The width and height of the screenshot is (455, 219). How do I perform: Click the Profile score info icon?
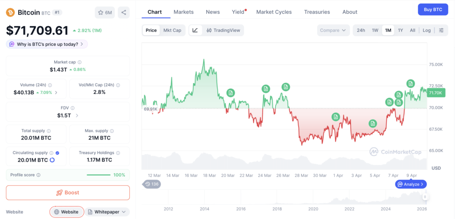point(39,175)
